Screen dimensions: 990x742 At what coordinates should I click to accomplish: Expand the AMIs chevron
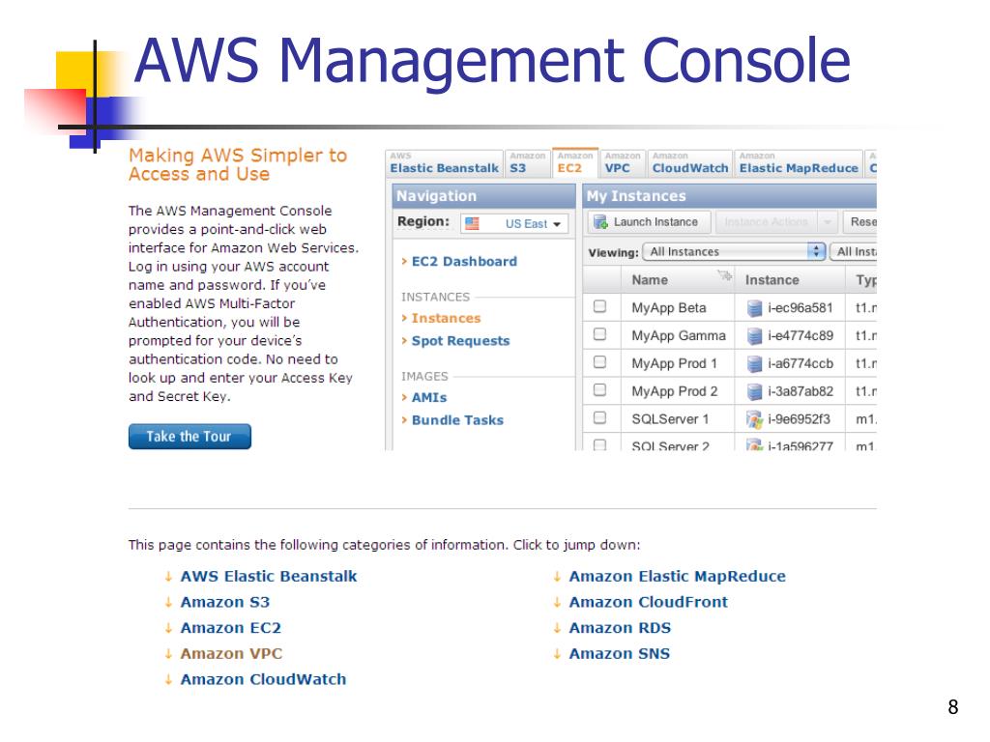[x=404, y=397]
